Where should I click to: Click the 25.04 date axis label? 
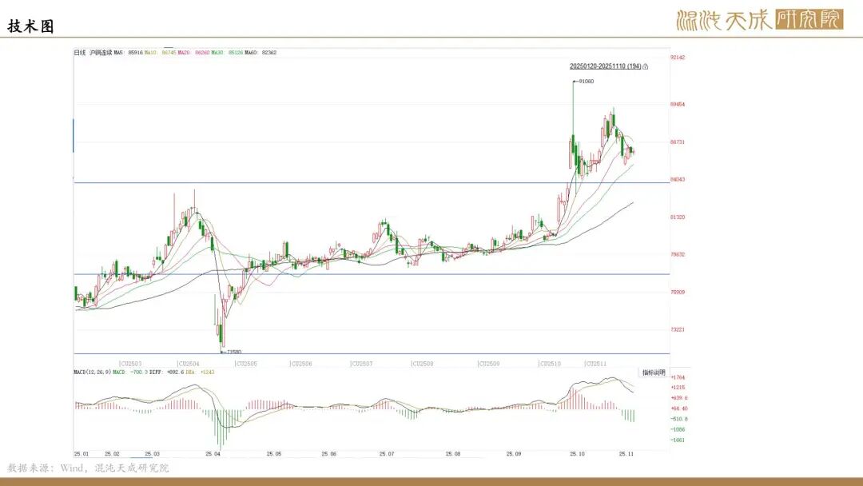213,454
